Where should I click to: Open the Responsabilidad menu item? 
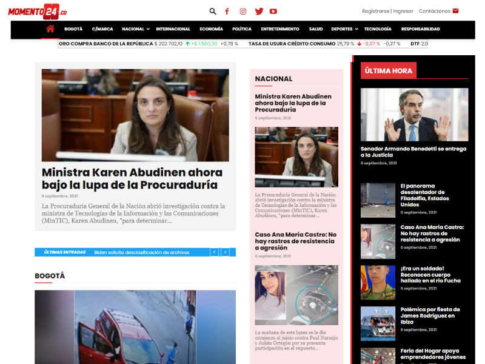click(x=420, y=29)
